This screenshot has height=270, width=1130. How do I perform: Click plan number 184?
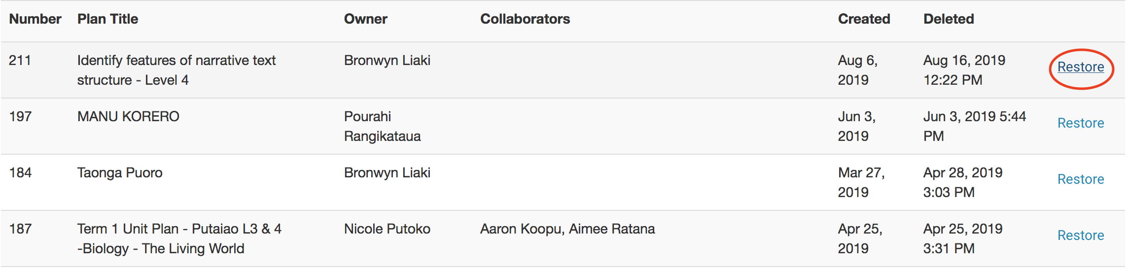click(x=20, y=172)
